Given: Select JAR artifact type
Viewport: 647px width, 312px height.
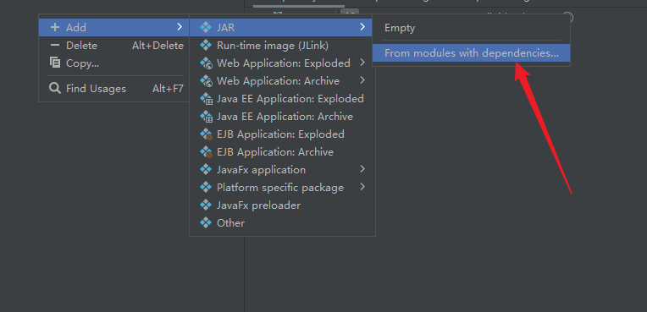Looking at the screenshot, I should [x=281, y=27].
